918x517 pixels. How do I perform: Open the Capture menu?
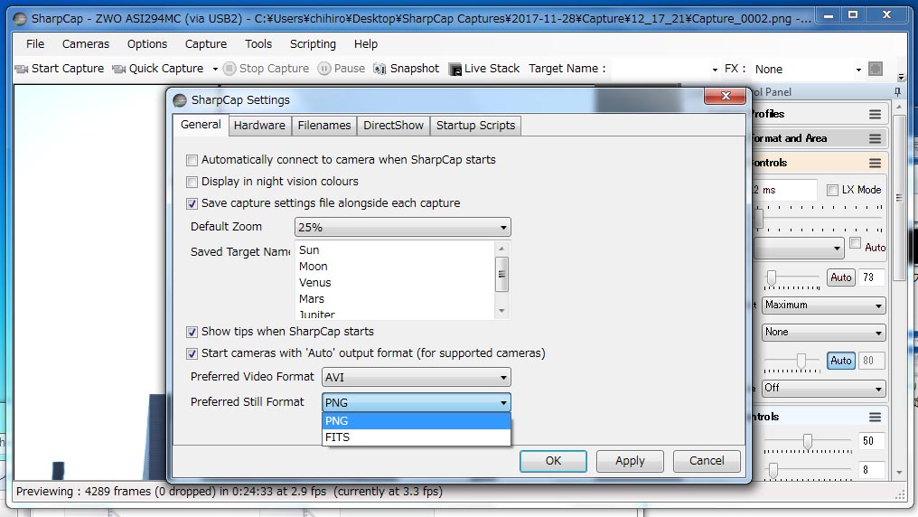pos(205,44)
